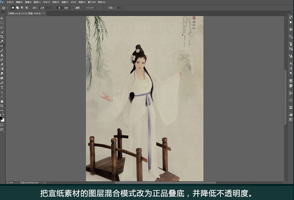Screen dimensions: 294x200
Task: Open the 滤镜(T) menu
Action: pyautogui.click(x=65, y=2)
